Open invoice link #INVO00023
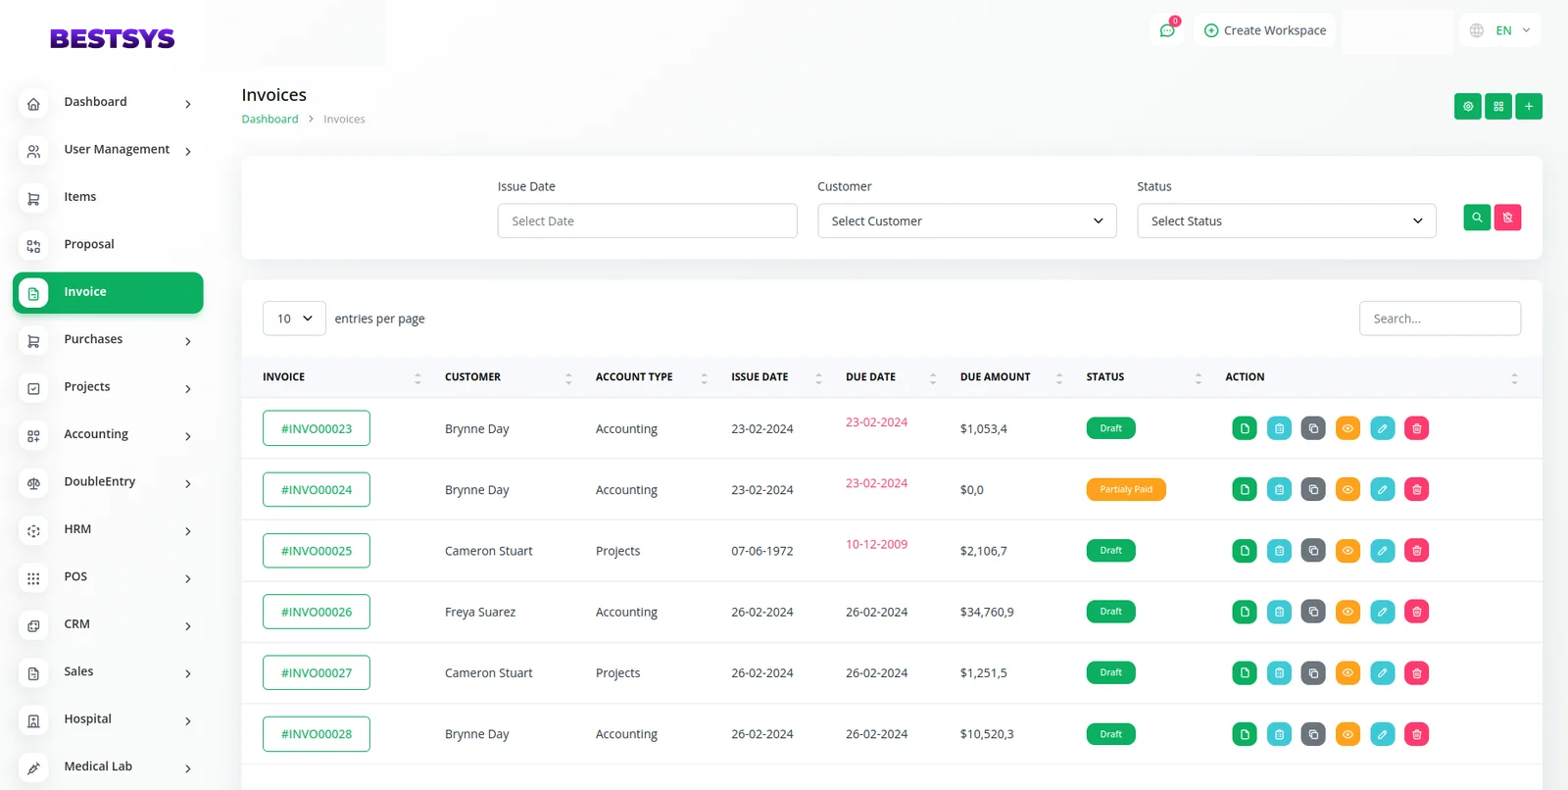The width and height of the screenshot is (1568, 790). click(x=316, y=428)
